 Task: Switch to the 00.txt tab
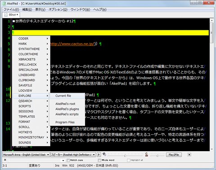tap(11, 15)
